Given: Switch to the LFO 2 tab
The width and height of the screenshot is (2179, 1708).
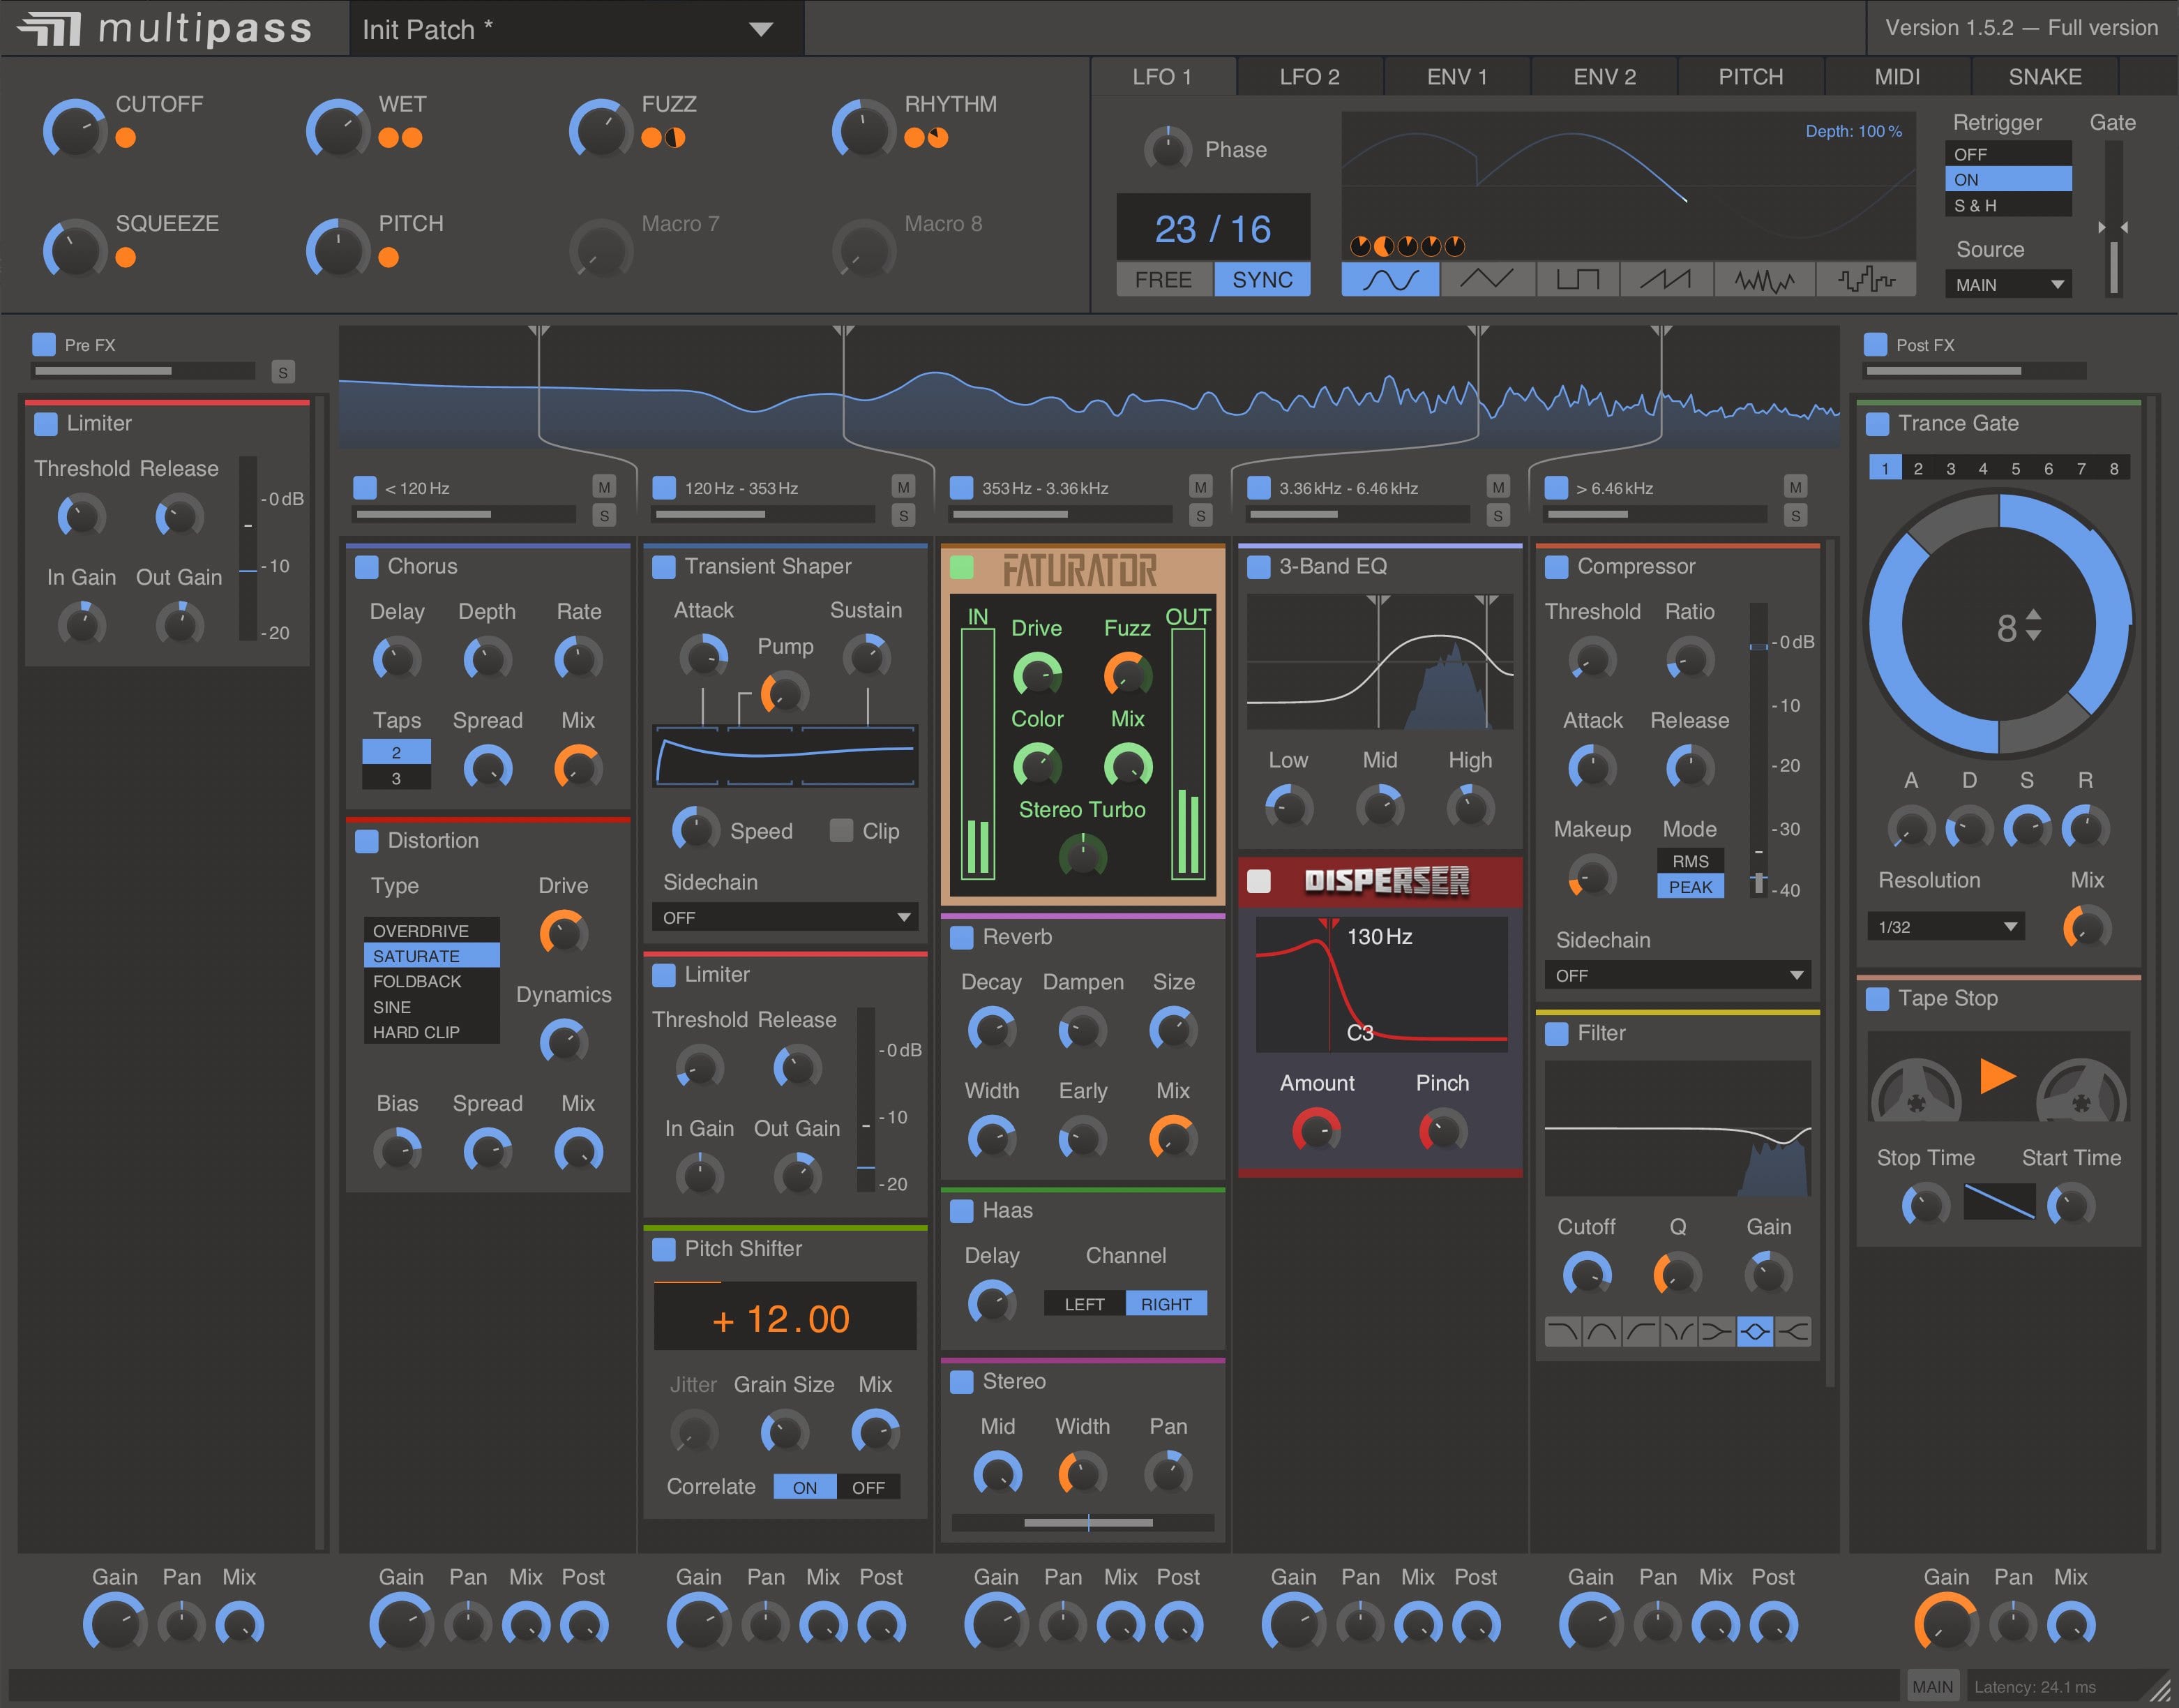Looking at the screenshot, I should 1309,77.
